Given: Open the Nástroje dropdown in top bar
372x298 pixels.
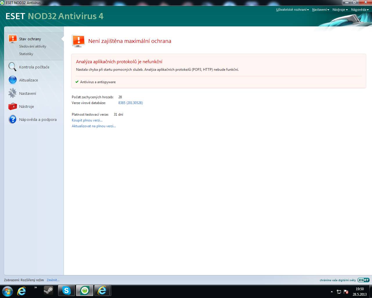Looking at the screenshot, I should coord(340,10).
